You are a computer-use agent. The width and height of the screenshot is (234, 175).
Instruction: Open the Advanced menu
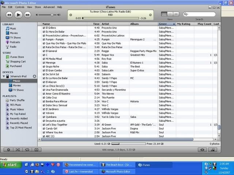49,7
